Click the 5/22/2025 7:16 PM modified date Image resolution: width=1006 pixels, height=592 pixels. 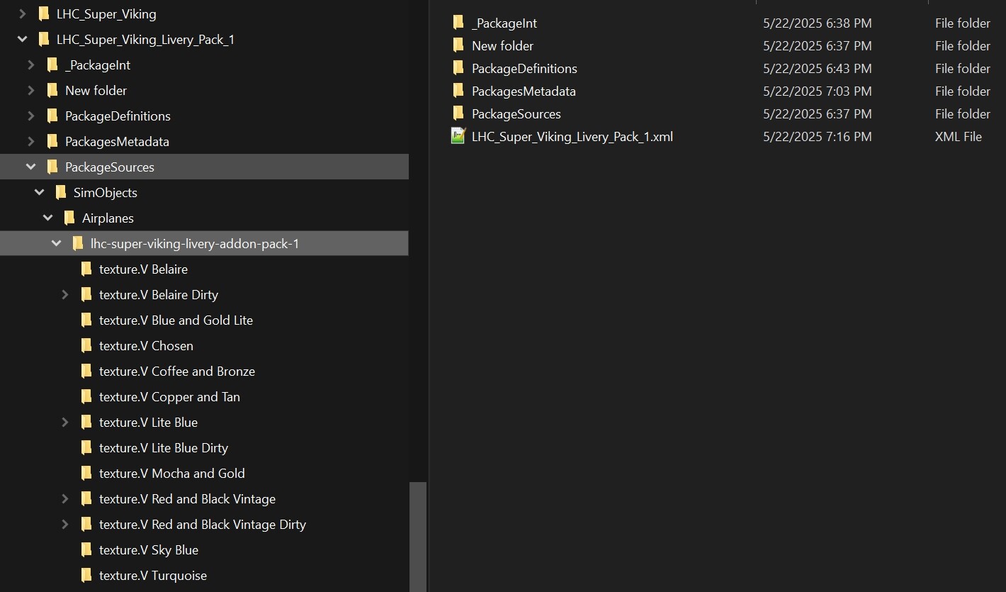point(818,137)
